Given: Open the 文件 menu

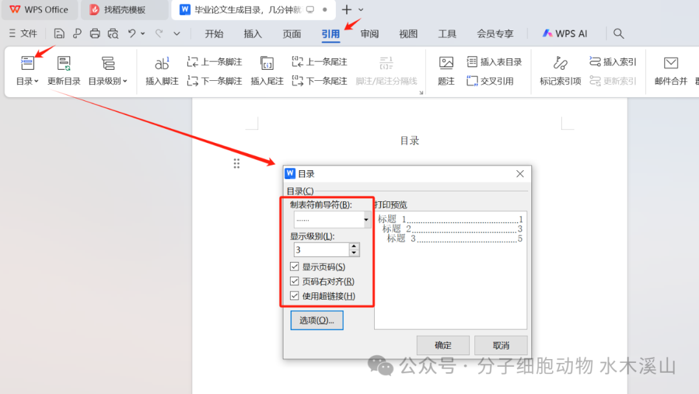Looking at the screenshot, I should (x=23, y=34).
